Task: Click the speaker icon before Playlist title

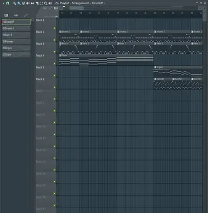Action: [x=57, y=3]
